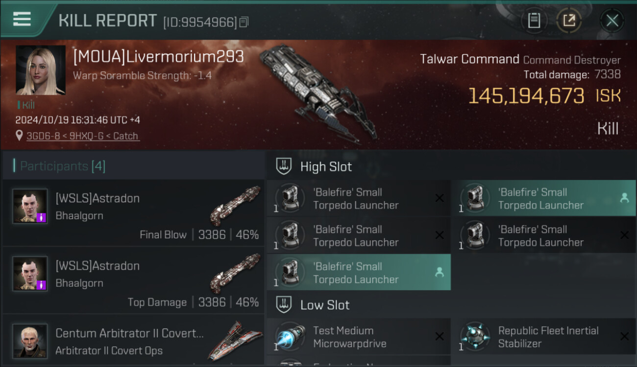Screen dimensions: 637x367
Task: Click the Arbitrator II Covert Ops ship image
Action: coord(235,340)
